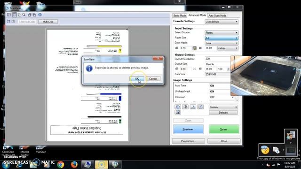Click the scanned page preview image
This screenshot has height=169, width=301.
click(88, 85)
